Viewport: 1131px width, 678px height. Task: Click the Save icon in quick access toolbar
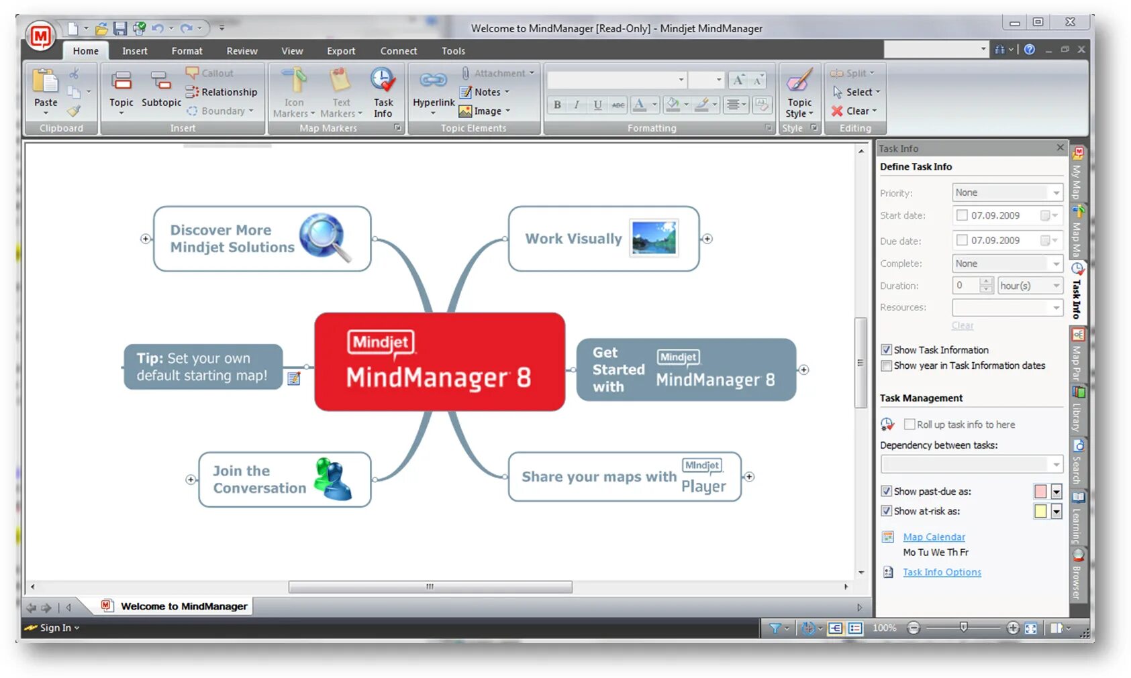pyautogui.click(x=120, y=28)
